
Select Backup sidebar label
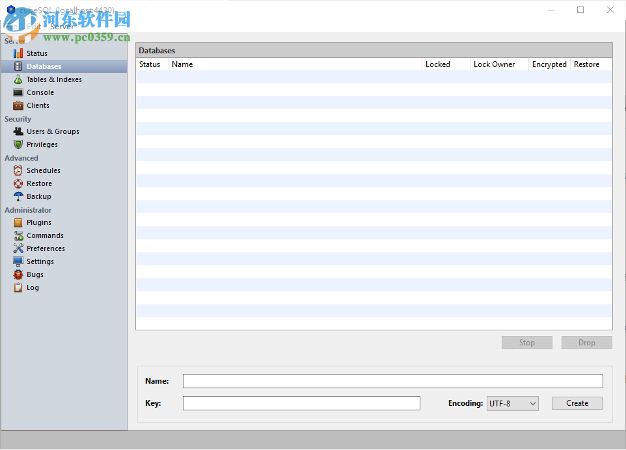(39, 196)
